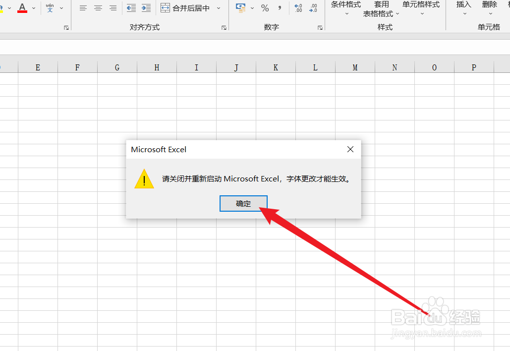Click the 确定 button in the dialog
The width and height of the screenshot is (510, 351).
(x=243, y=204)
